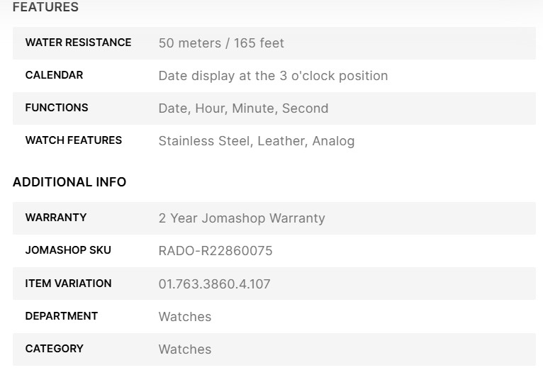The height and width of the screenshot is (370, 543).
Task: Select the 50 meters / 165 feet value
Action: pos(221,43)
